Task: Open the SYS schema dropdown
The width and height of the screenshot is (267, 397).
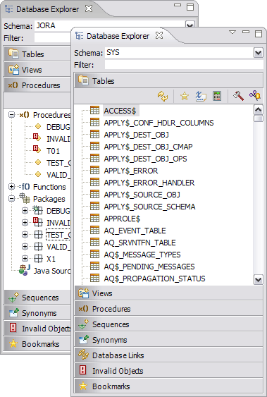Action: (258, 53)
